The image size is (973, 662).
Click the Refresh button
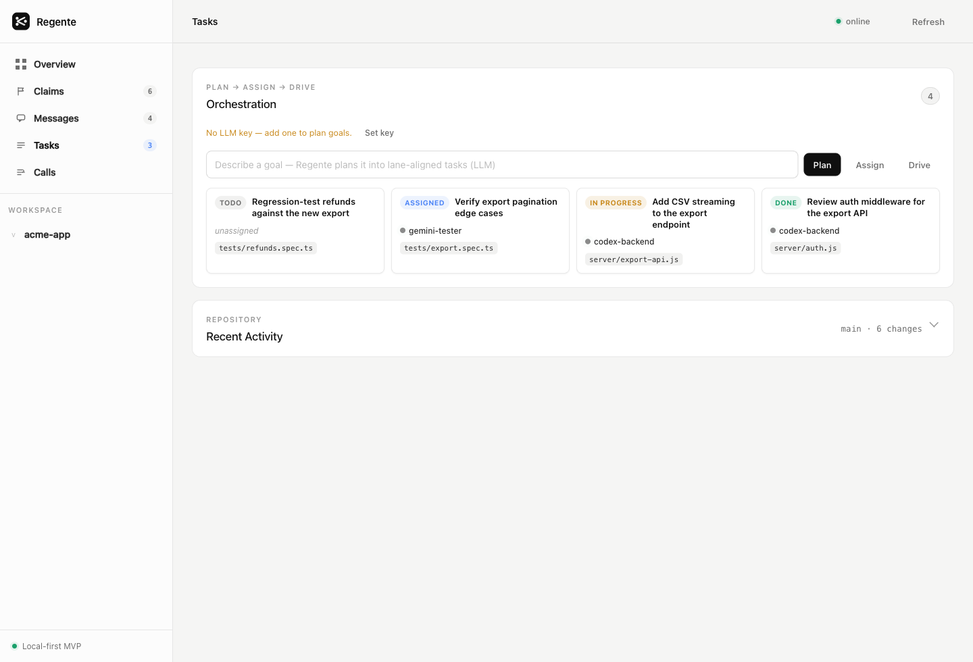(928, 22)
